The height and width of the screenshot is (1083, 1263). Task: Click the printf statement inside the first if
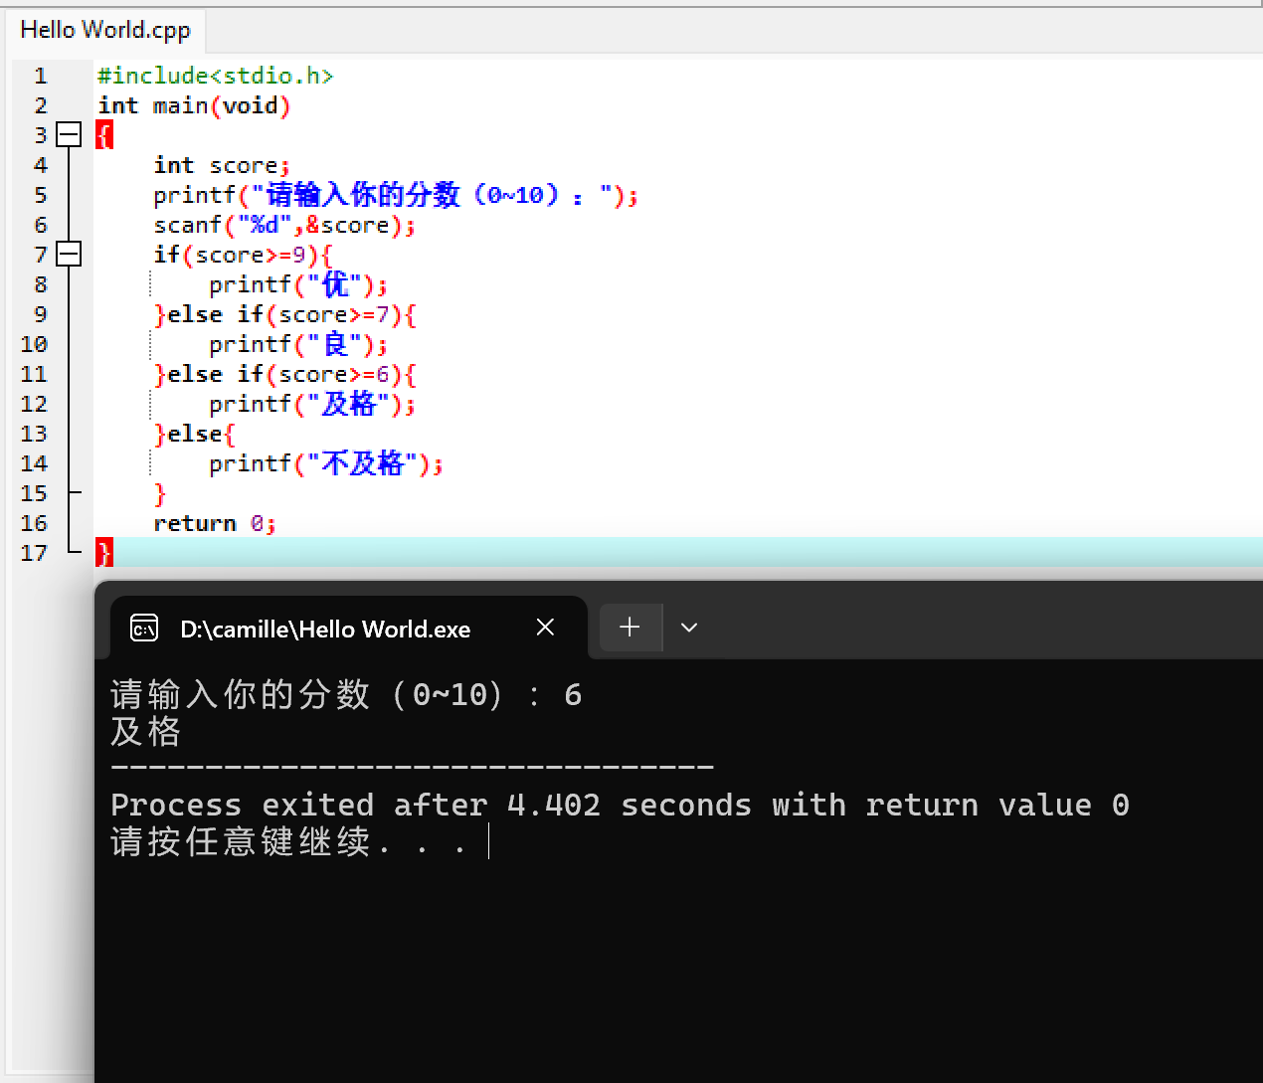[296, 284]
